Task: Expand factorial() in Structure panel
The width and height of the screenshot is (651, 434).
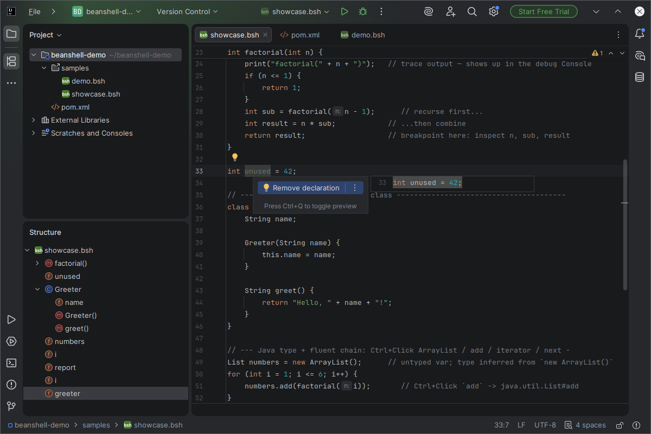Action: [x=37, y=263]
